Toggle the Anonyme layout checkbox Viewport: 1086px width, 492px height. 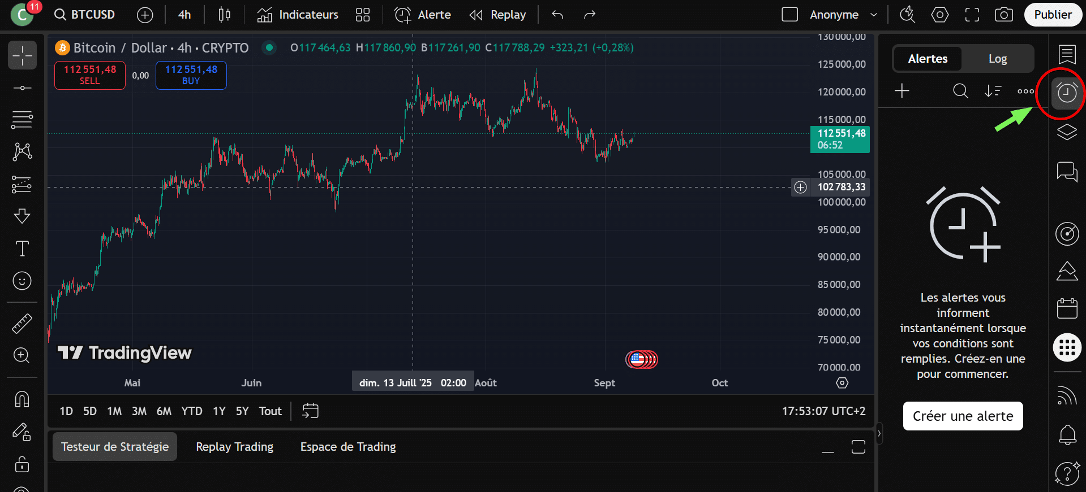pos(789,15)
